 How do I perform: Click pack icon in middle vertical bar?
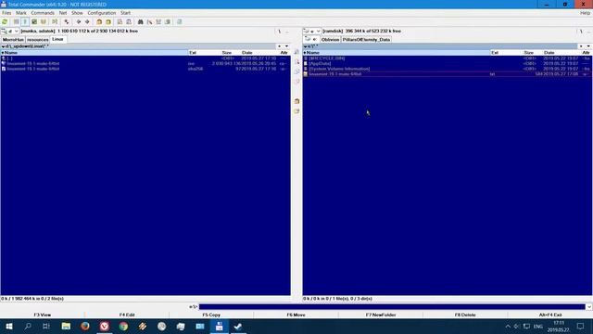pyautogui.click(x=296, y=101)
